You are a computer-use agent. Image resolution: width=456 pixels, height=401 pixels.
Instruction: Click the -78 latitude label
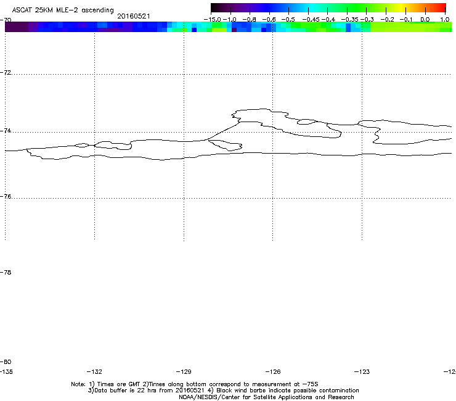[6, 272]
